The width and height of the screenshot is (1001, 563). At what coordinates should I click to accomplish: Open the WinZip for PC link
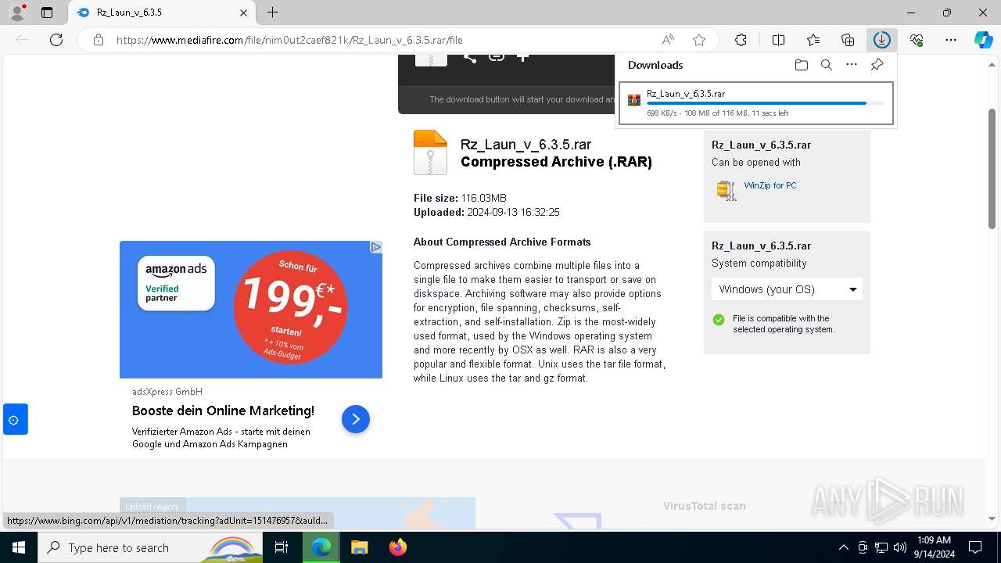(770, 185)
